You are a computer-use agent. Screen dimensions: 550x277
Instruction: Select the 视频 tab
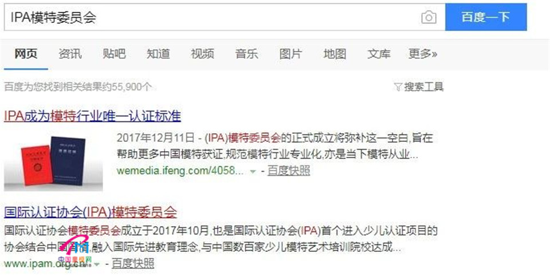pyautogui.click(x=202, y=54)
